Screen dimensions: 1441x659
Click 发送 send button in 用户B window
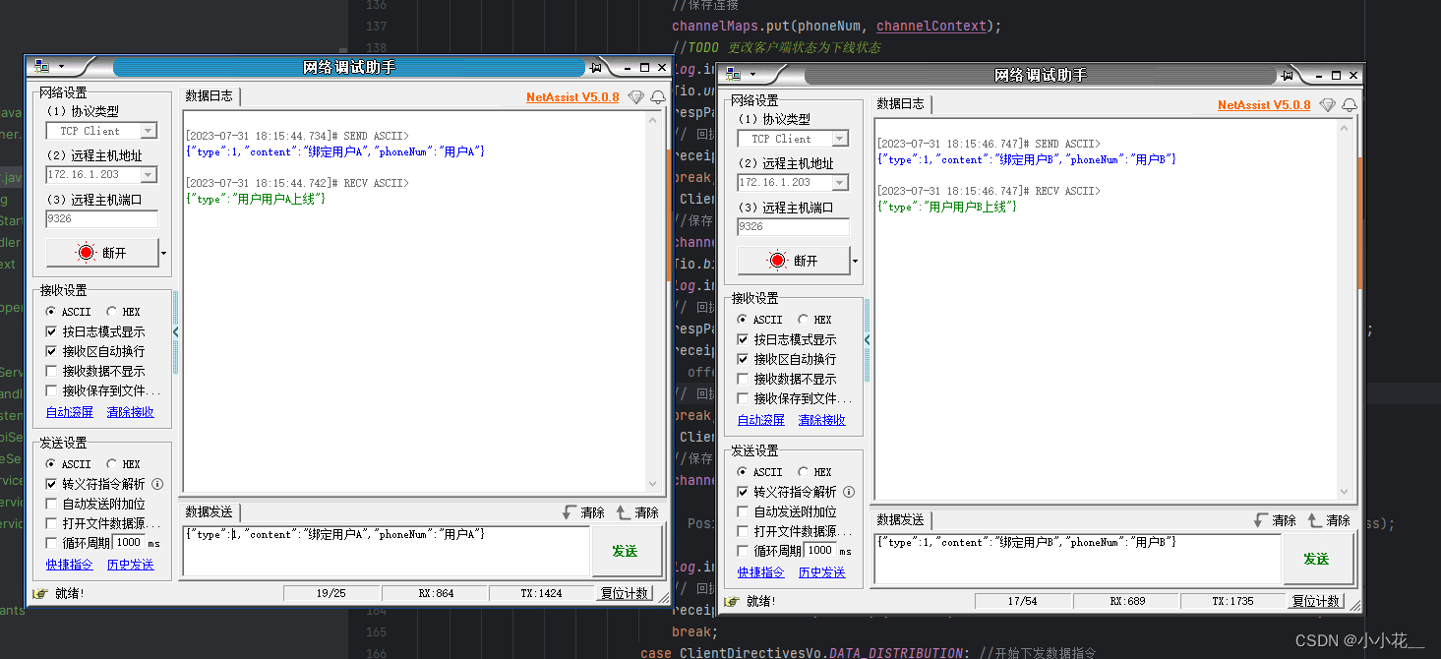[1317, 559]
